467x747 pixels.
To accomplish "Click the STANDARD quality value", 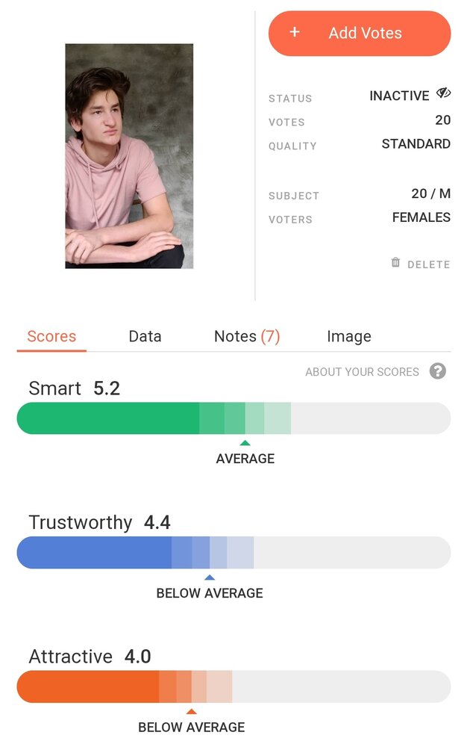I will [x=416, y=143].
